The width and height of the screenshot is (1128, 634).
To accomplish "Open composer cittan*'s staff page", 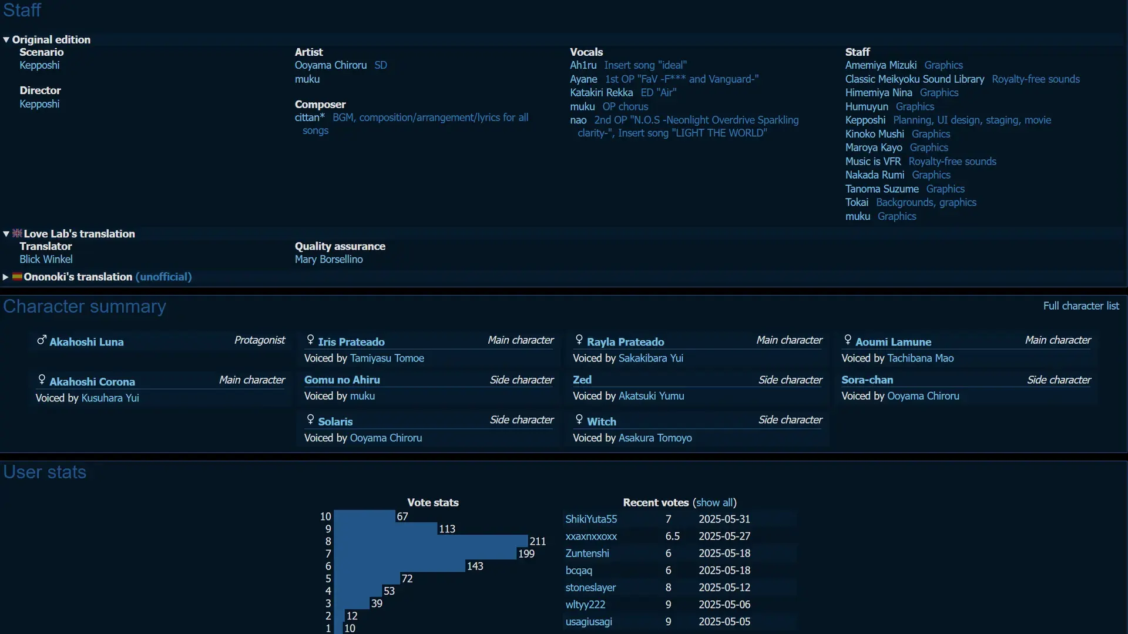I will coord(310,118).
